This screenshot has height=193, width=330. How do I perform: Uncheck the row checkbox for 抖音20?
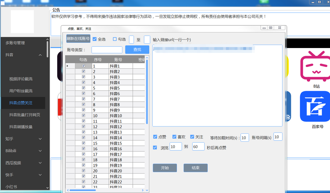84,171
